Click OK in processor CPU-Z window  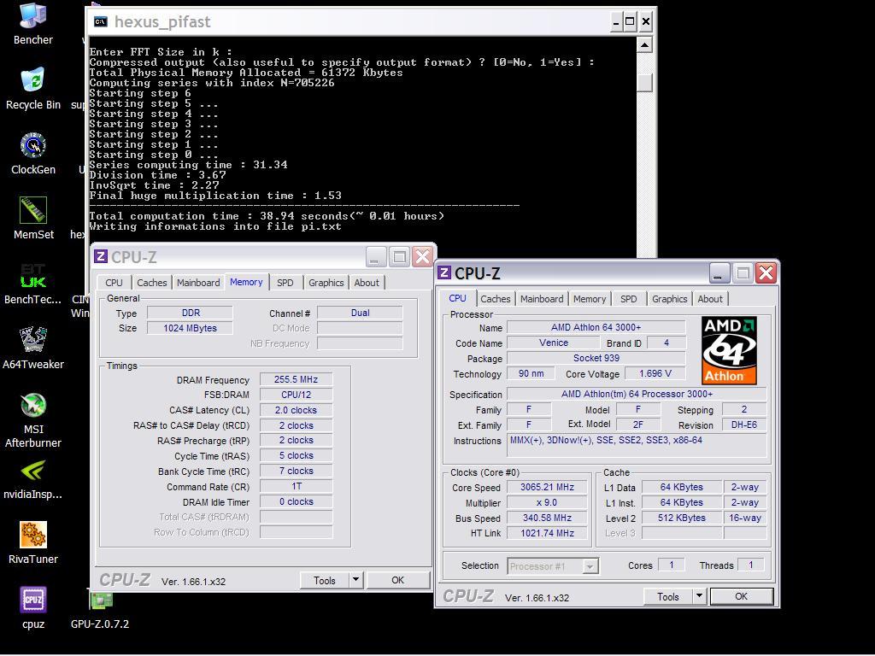point(741,596)
